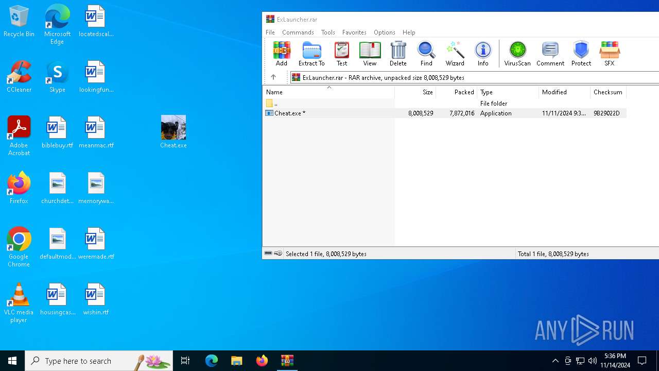
Task: Click the taskbar search box
Action: point(99,361)
